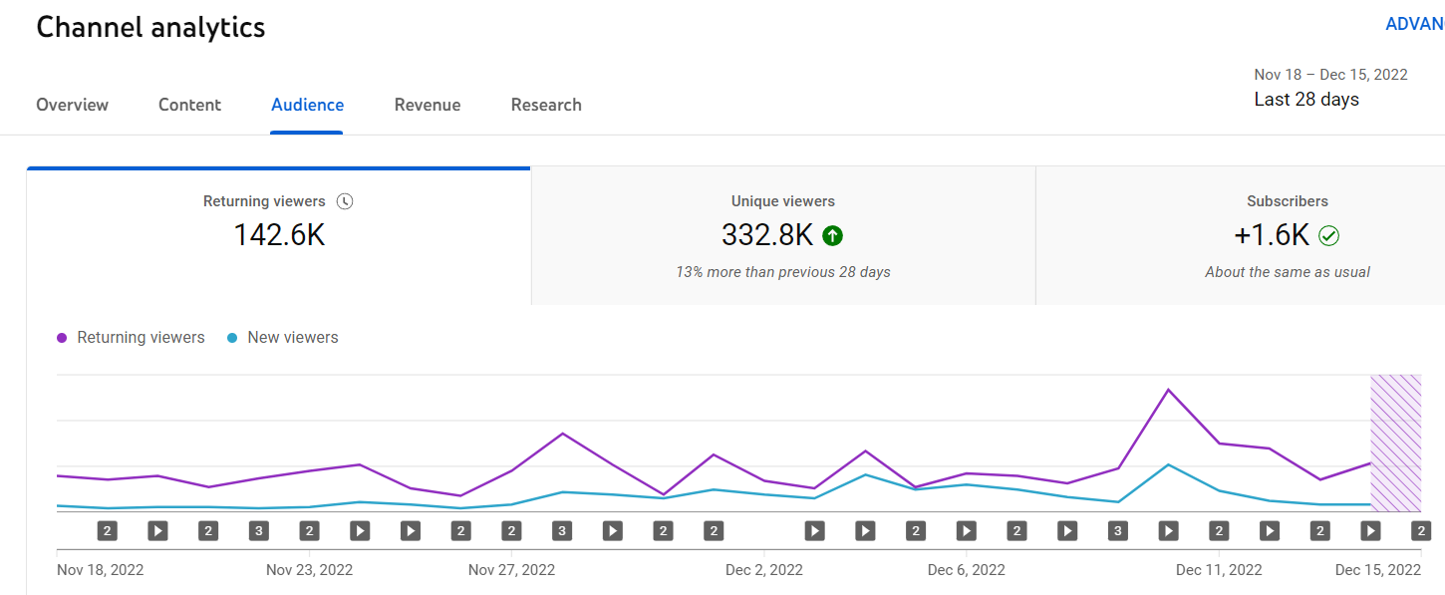1445x595 pixels.
Task: Open the 3-video marker for Dec 9
Action: pyautogui.click(x=1118, y=531)
